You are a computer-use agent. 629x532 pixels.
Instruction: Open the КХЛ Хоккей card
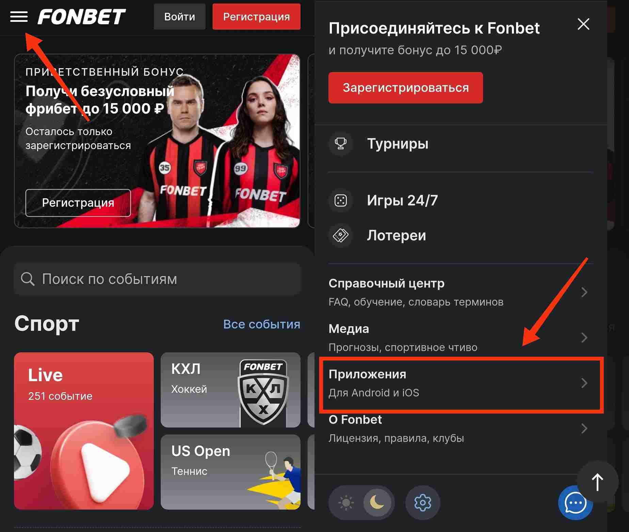click(230, 390)
